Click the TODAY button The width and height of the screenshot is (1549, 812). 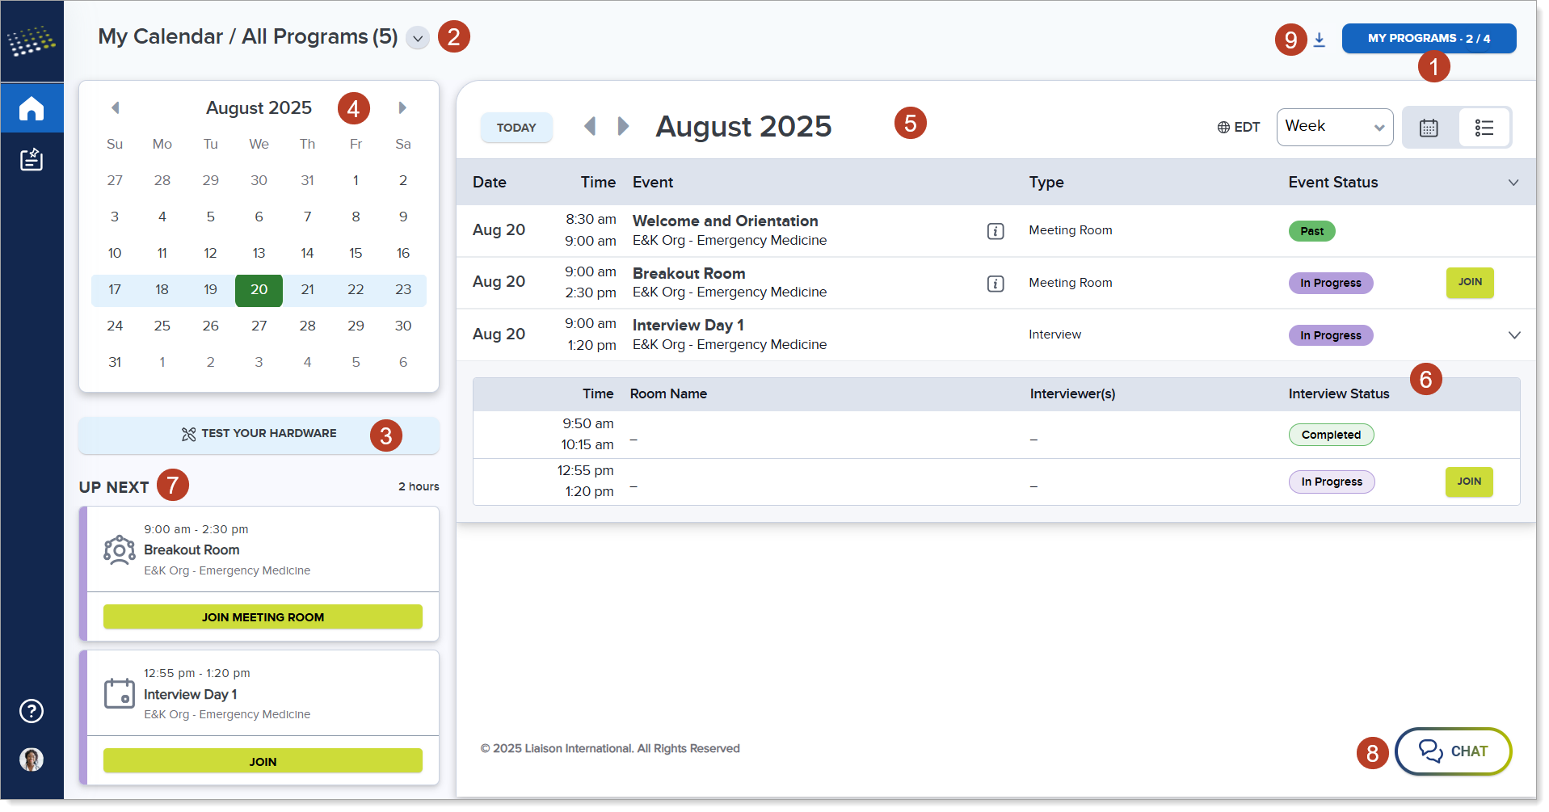pos(516,127)
